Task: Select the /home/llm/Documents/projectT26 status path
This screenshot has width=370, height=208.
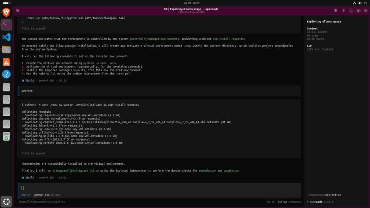Action: click(42, 202)
